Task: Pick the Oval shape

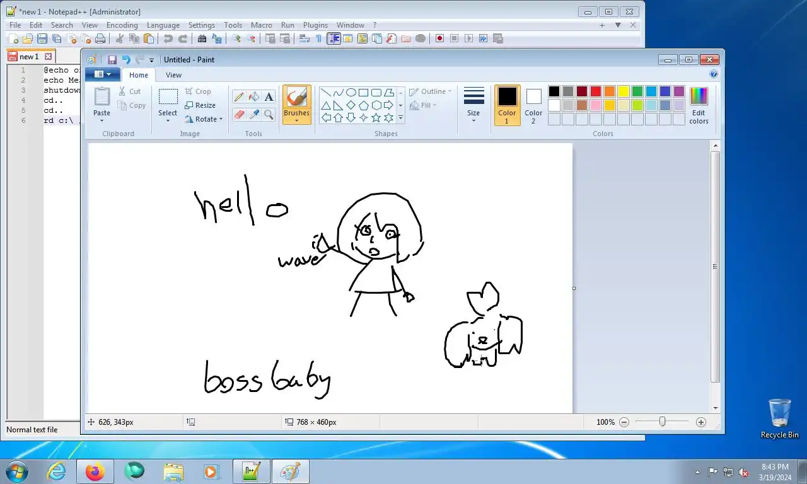Action: (351, 93)
